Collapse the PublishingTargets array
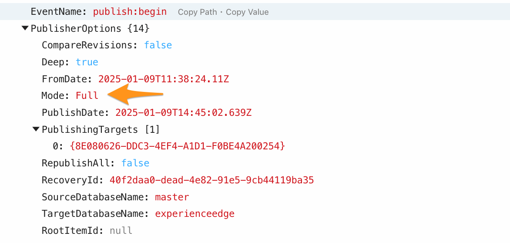The width and height of the screenshot is (510, 243). pos(36,129)
